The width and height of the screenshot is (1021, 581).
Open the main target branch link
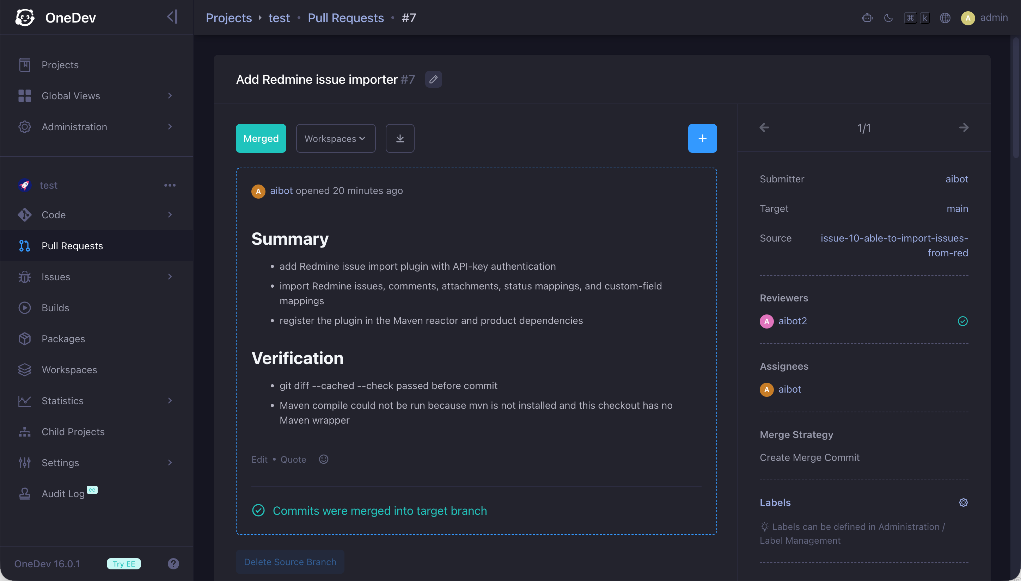pyautogui.click(x=957, y=208)
